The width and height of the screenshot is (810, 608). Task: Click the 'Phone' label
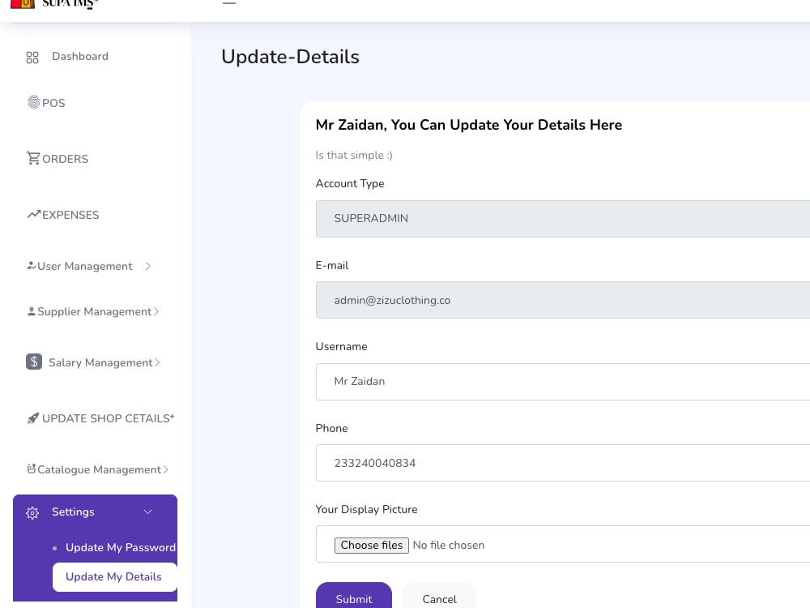[331, 428]
